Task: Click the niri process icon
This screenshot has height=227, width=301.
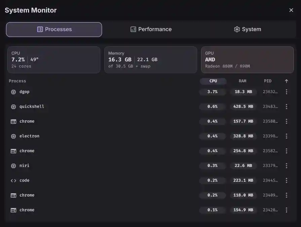Action: coord(13,166)
